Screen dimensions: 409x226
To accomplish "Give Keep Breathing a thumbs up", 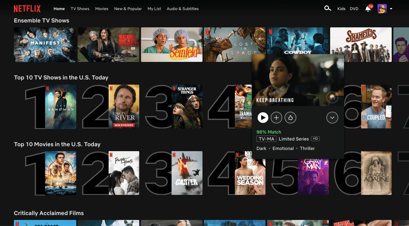I will tap(290, 117).
